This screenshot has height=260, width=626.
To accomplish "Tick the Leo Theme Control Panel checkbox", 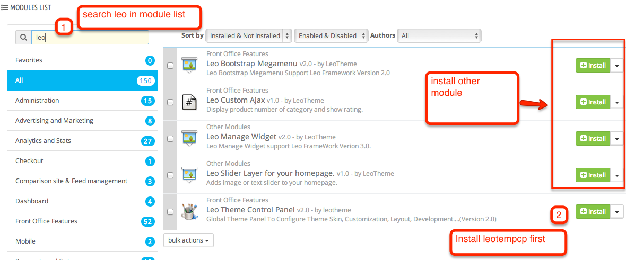I will coord(170,212).
